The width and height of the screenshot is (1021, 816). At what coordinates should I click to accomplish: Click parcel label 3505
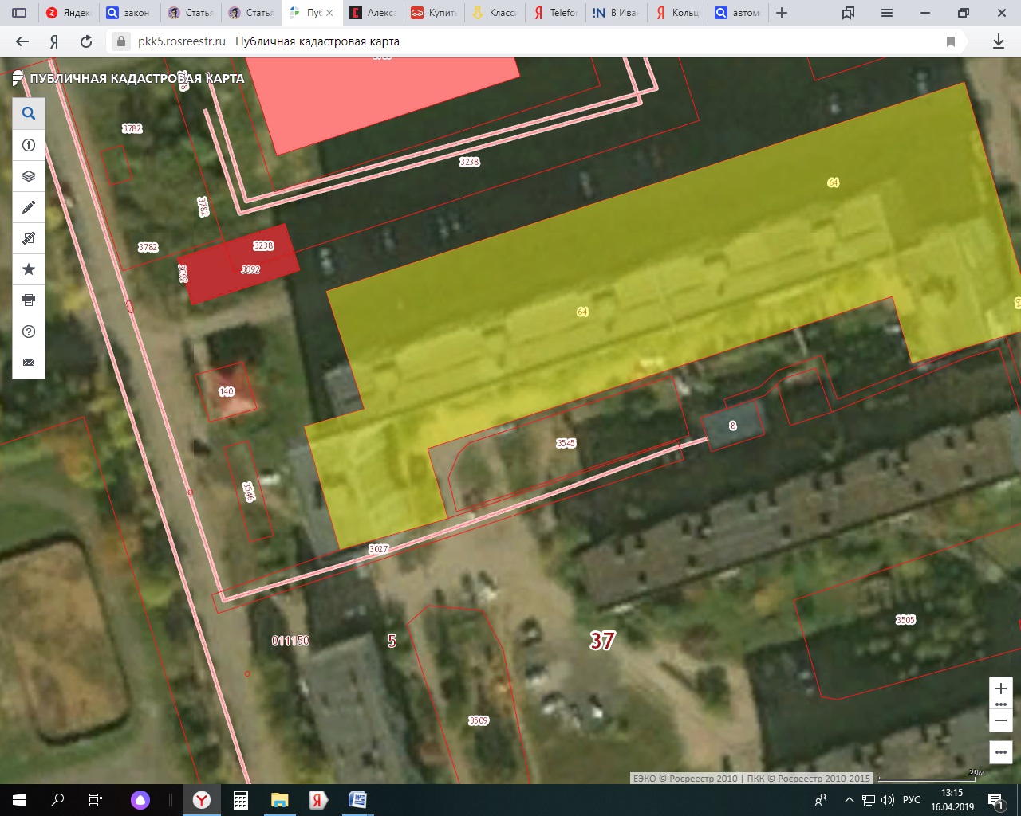[905, 620]
